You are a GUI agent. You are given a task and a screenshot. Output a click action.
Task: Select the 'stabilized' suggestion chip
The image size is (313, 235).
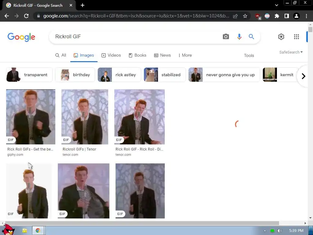165,75
